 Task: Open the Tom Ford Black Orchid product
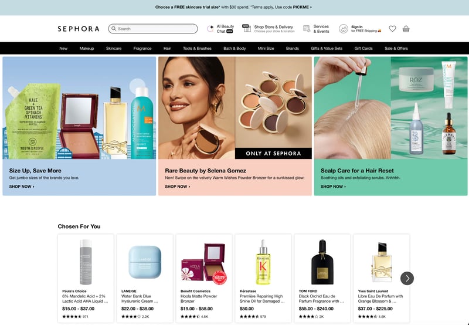322,278
